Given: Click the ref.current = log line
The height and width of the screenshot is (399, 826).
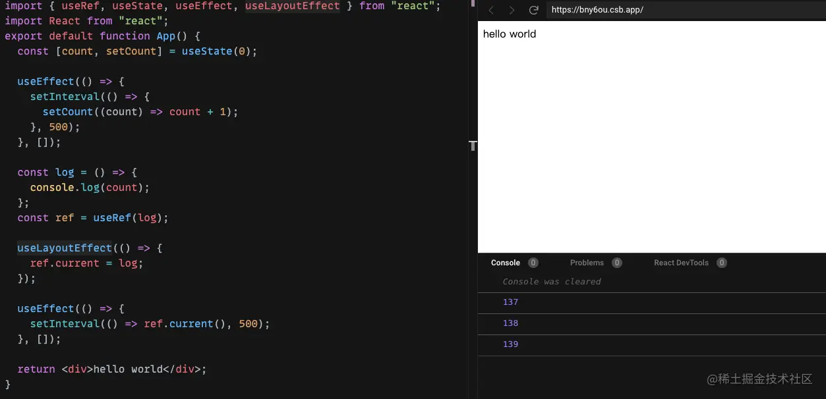Looking at the screenshot, I should tap(86, 263).
